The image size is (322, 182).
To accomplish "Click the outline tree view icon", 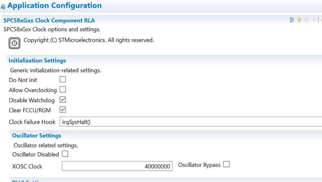I will 292,20.
